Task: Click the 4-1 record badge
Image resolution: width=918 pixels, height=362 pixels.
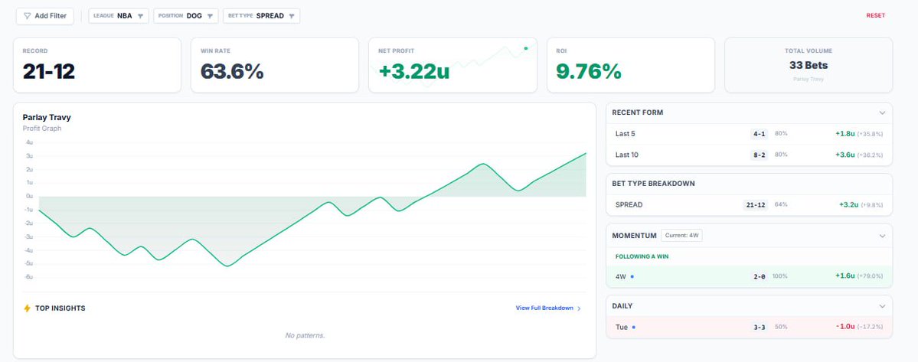Action: (x=759, y=134)
